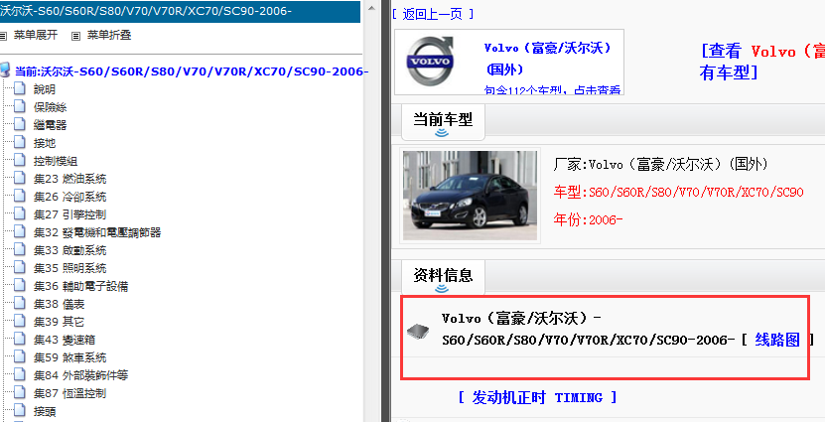
Task: Click the 控制模組 page icon
Action: 20,160
